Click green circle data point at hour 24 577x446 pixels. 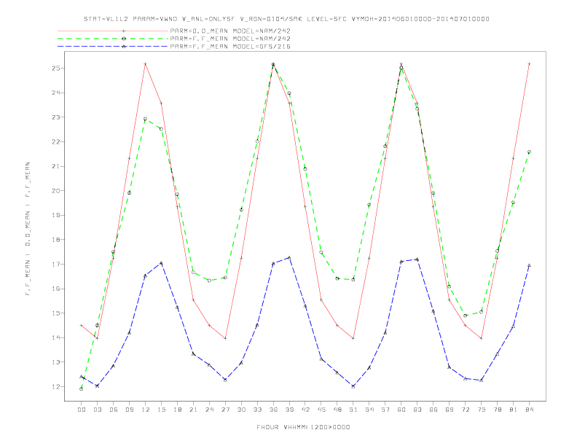(209, 281)
